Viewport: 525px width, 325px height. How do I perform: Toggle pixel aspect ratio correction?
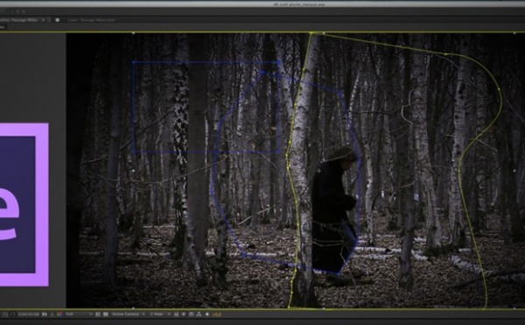point(176,315)
